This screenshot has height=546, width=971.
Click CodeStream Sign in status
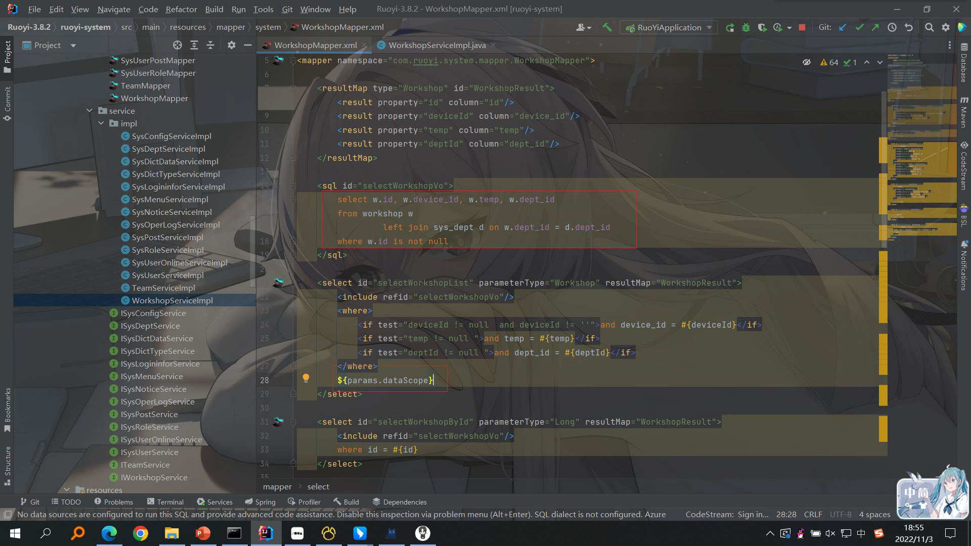click(x=727, y=514)
